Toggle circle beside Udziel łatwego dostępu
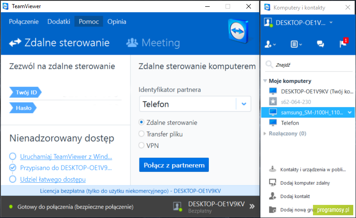The width and height of the screenshot is (356, 218). pyautogui.click(x=13, y=179)
